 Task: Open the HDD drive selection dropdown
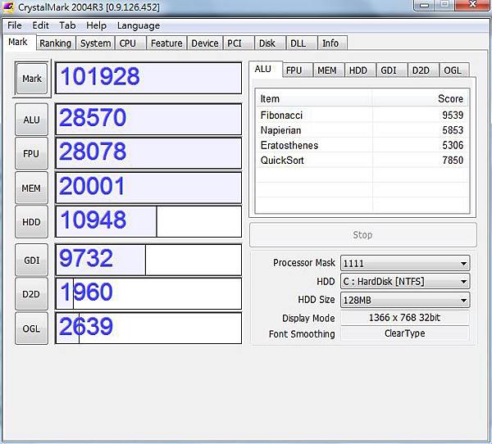click(463, 282)
